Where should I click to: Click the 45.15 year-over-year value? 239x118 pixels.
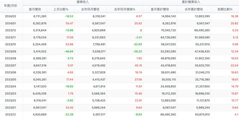[139, 65]
